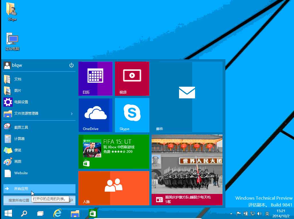Switch input language via 英 indicator

point(267,213)
